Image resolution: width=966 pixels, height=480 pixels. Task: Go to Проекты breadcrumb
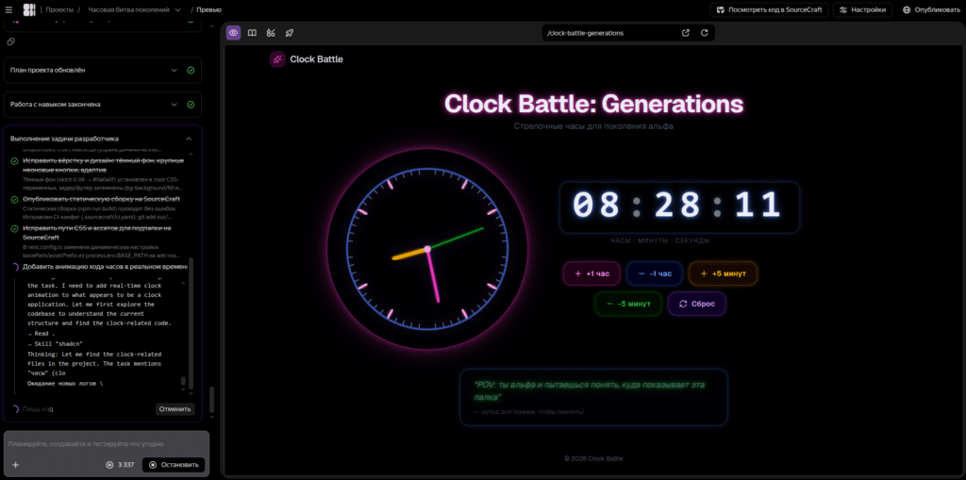59,9
